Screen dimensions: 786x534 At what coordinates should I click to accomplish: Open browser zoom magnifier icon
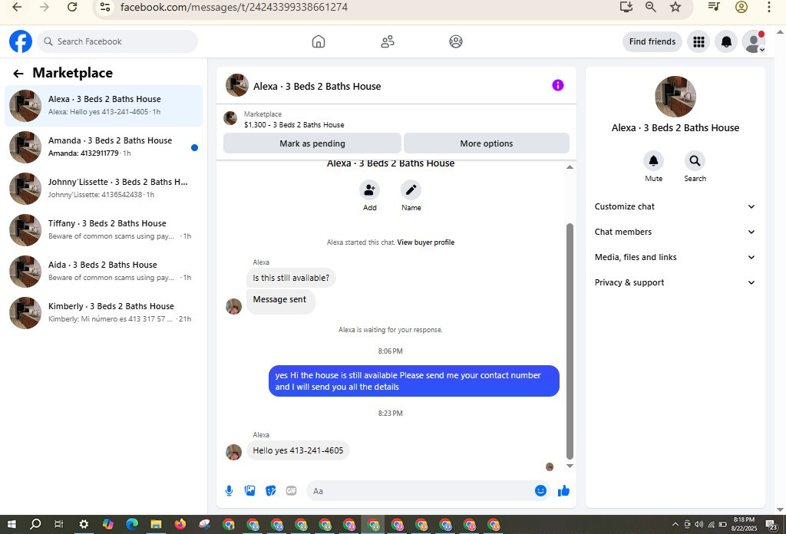[x=651, y=7]
